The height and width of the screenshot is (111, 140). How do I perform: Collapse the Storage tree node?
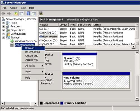pyautogui.click(x=3, y=37)
